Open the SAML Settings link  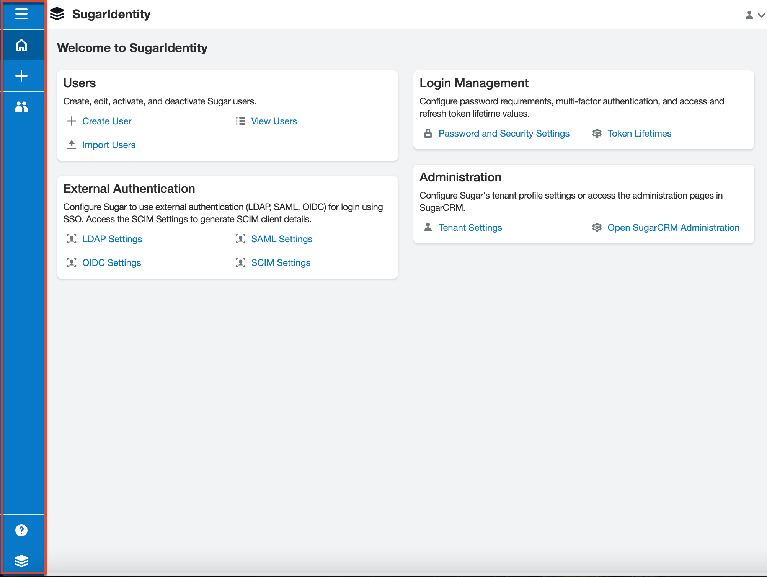[x=282, y=239]
